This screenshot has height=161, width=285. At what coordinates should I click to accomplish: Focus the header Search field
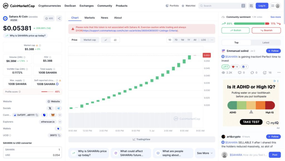coord(222,6)
